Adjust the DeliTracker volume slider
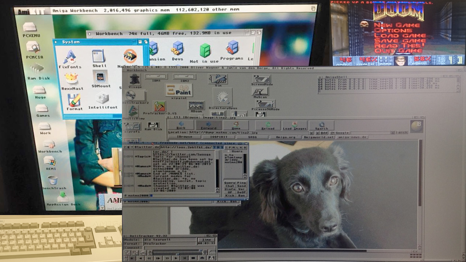466x262 pixels. (178, 250)
